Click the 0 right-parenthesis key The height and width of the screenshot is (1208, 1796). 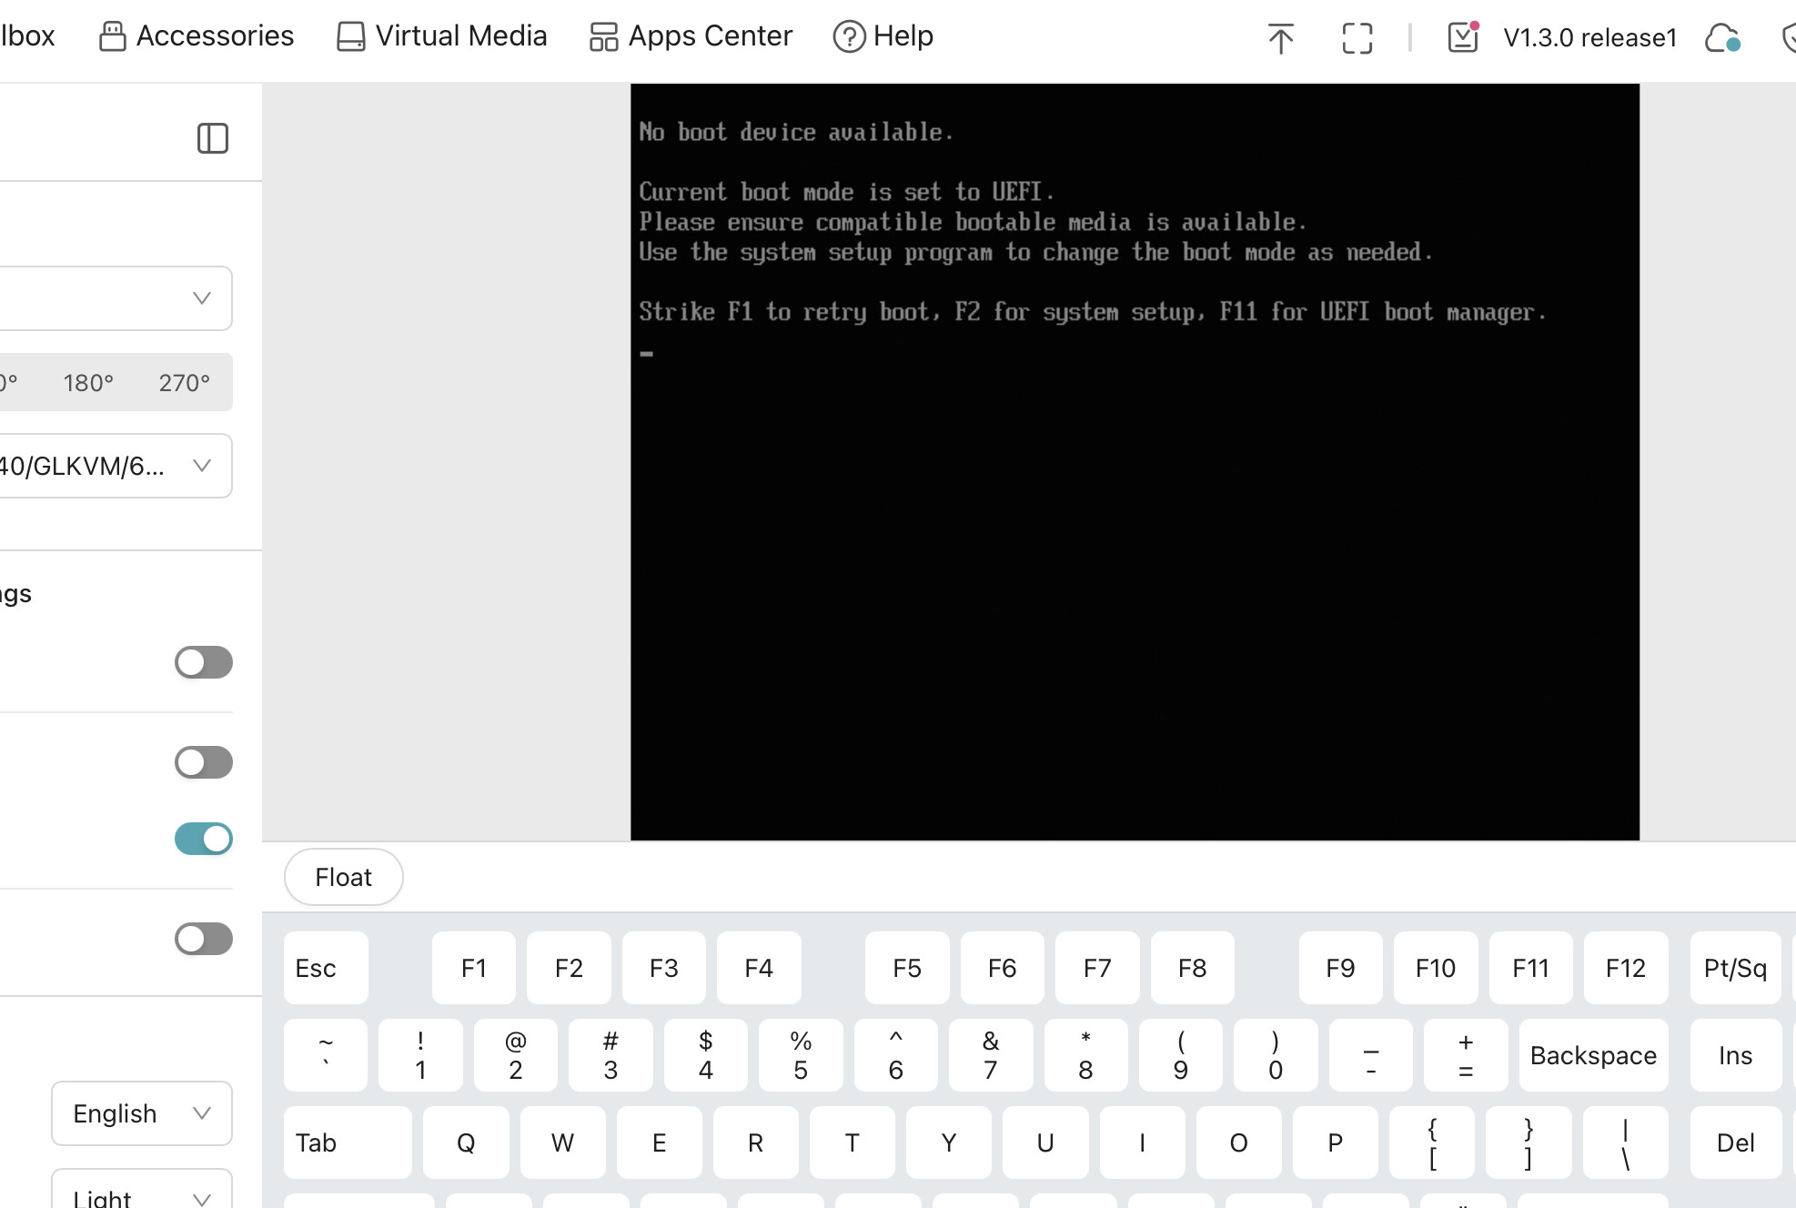1276,1055
